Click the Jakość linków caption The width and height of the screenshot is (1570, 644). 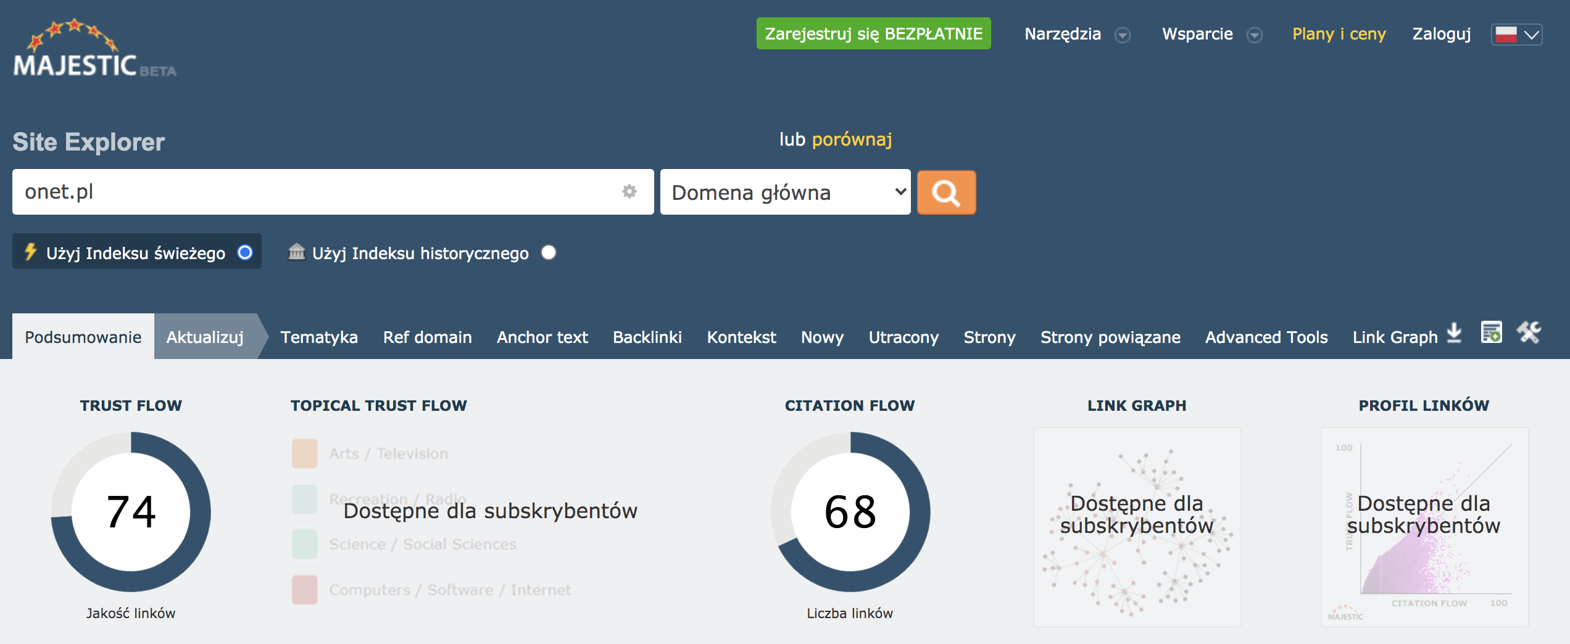(131, 613)
